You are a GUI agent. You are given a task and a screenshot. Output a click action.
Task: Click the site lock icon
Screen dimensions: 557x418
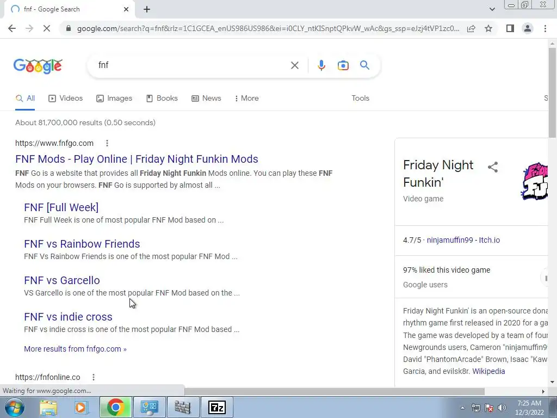[x=69, y=28]
